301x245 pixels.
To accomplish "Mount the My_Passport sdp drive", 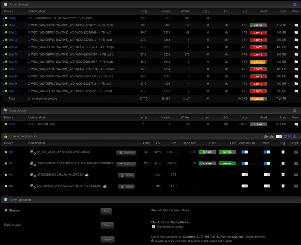I will (126, 187).
